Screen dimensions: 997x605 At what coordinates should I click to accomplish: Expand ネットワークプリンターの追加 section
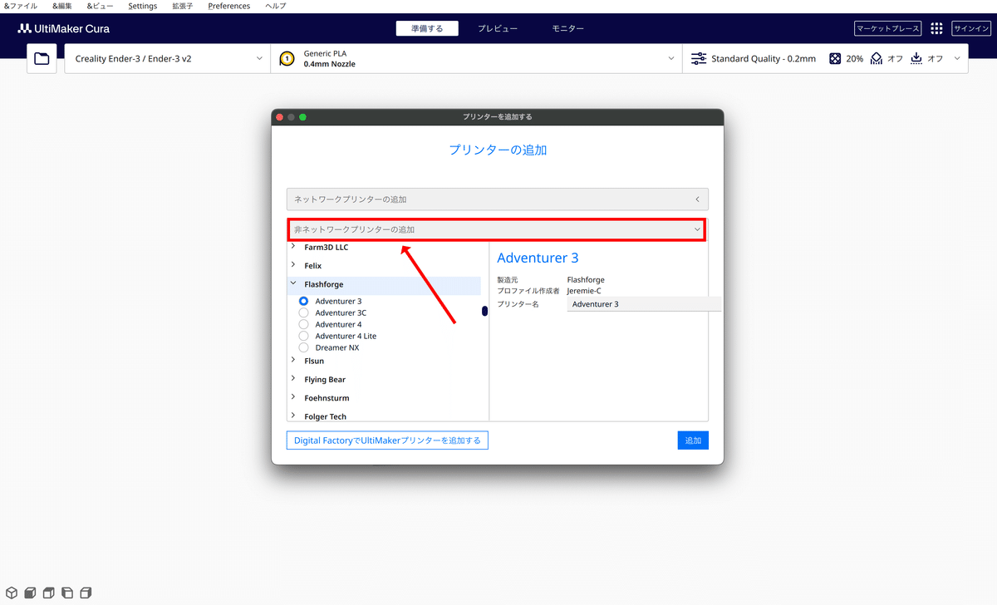498,199
